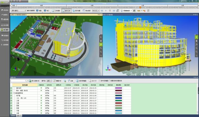Activate green arrow select tool in right viewport
Screen dimensions: 199x117
(196, 37)
